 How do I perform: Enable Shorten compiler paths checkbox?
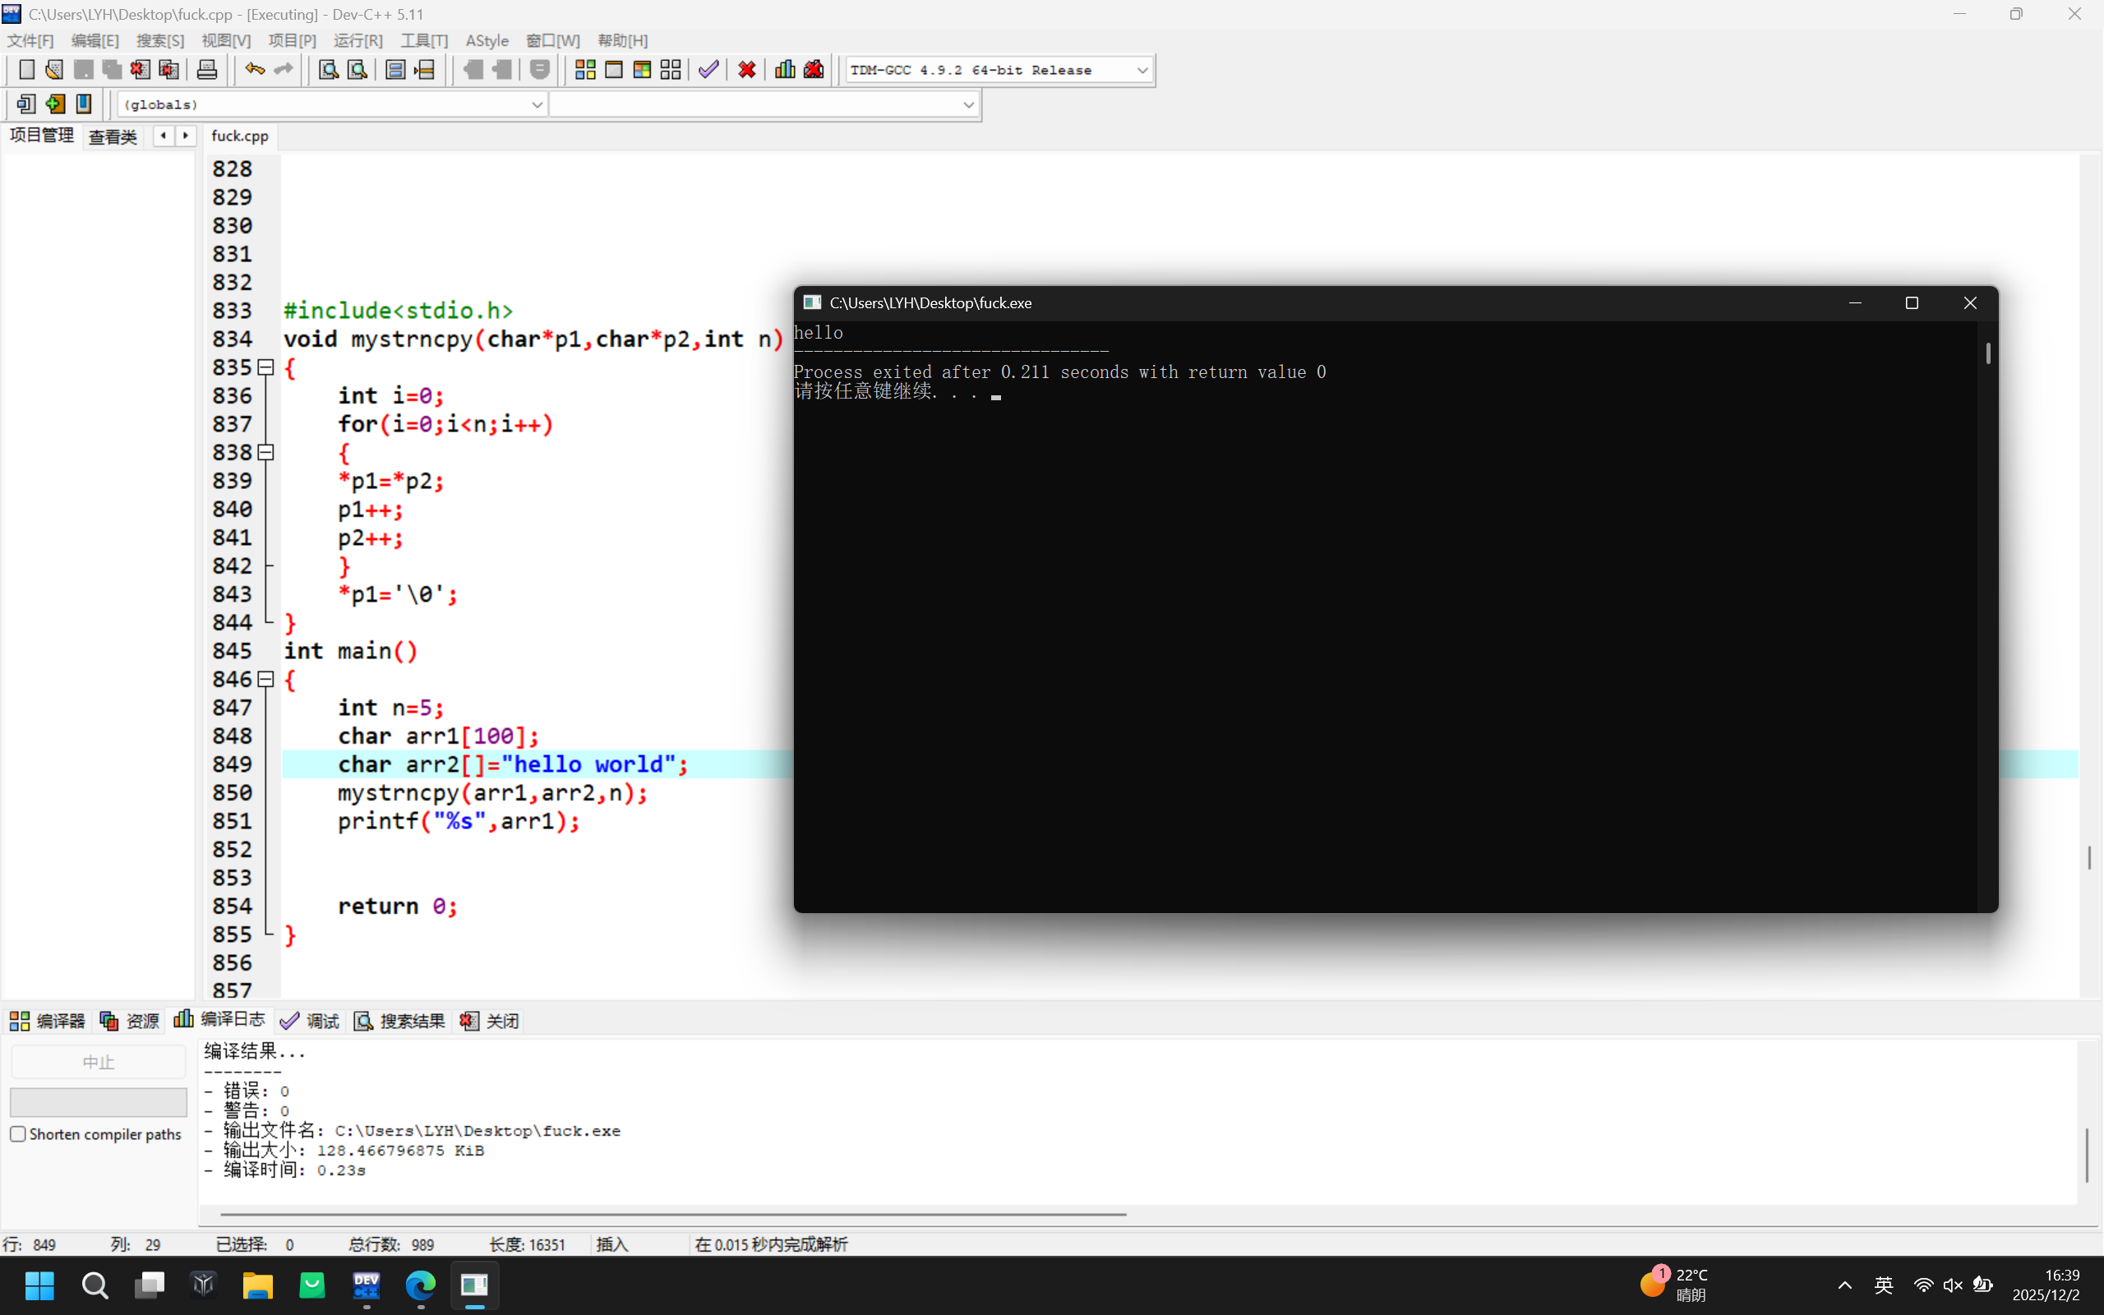pyautogui.click(x=18, y=1134)
